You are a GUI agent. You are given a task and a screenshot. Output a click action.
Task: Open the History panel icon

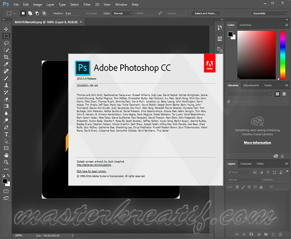220,28
